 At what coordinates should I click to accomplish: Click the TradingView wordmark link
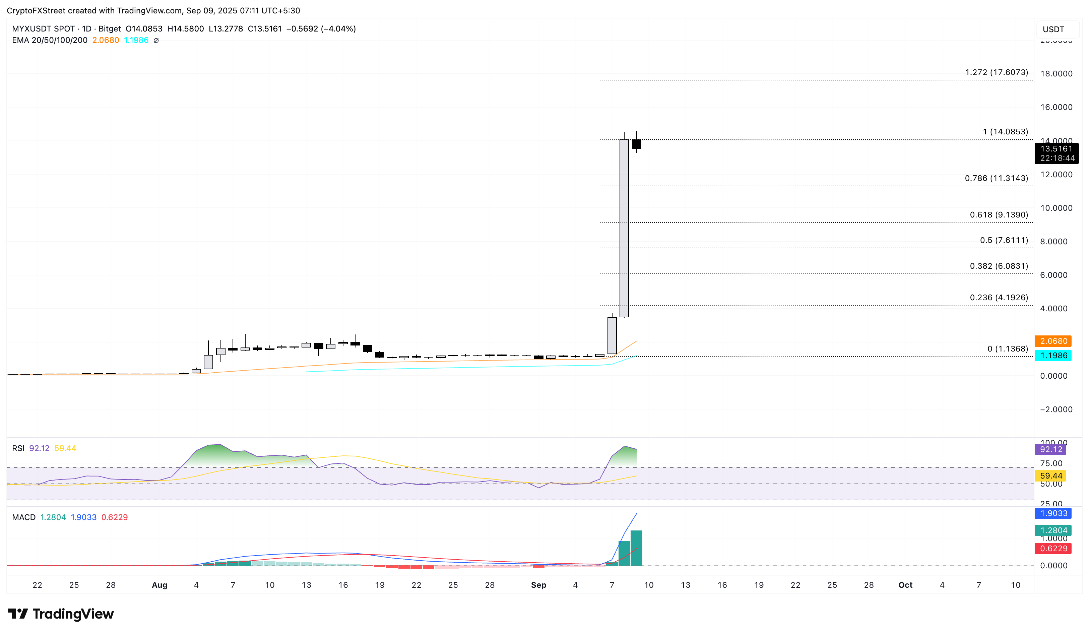click(x=73, y=614)
